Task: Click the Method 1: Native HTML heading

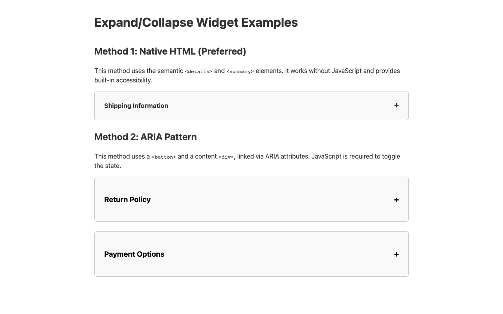Action: (x=170, y=51)
